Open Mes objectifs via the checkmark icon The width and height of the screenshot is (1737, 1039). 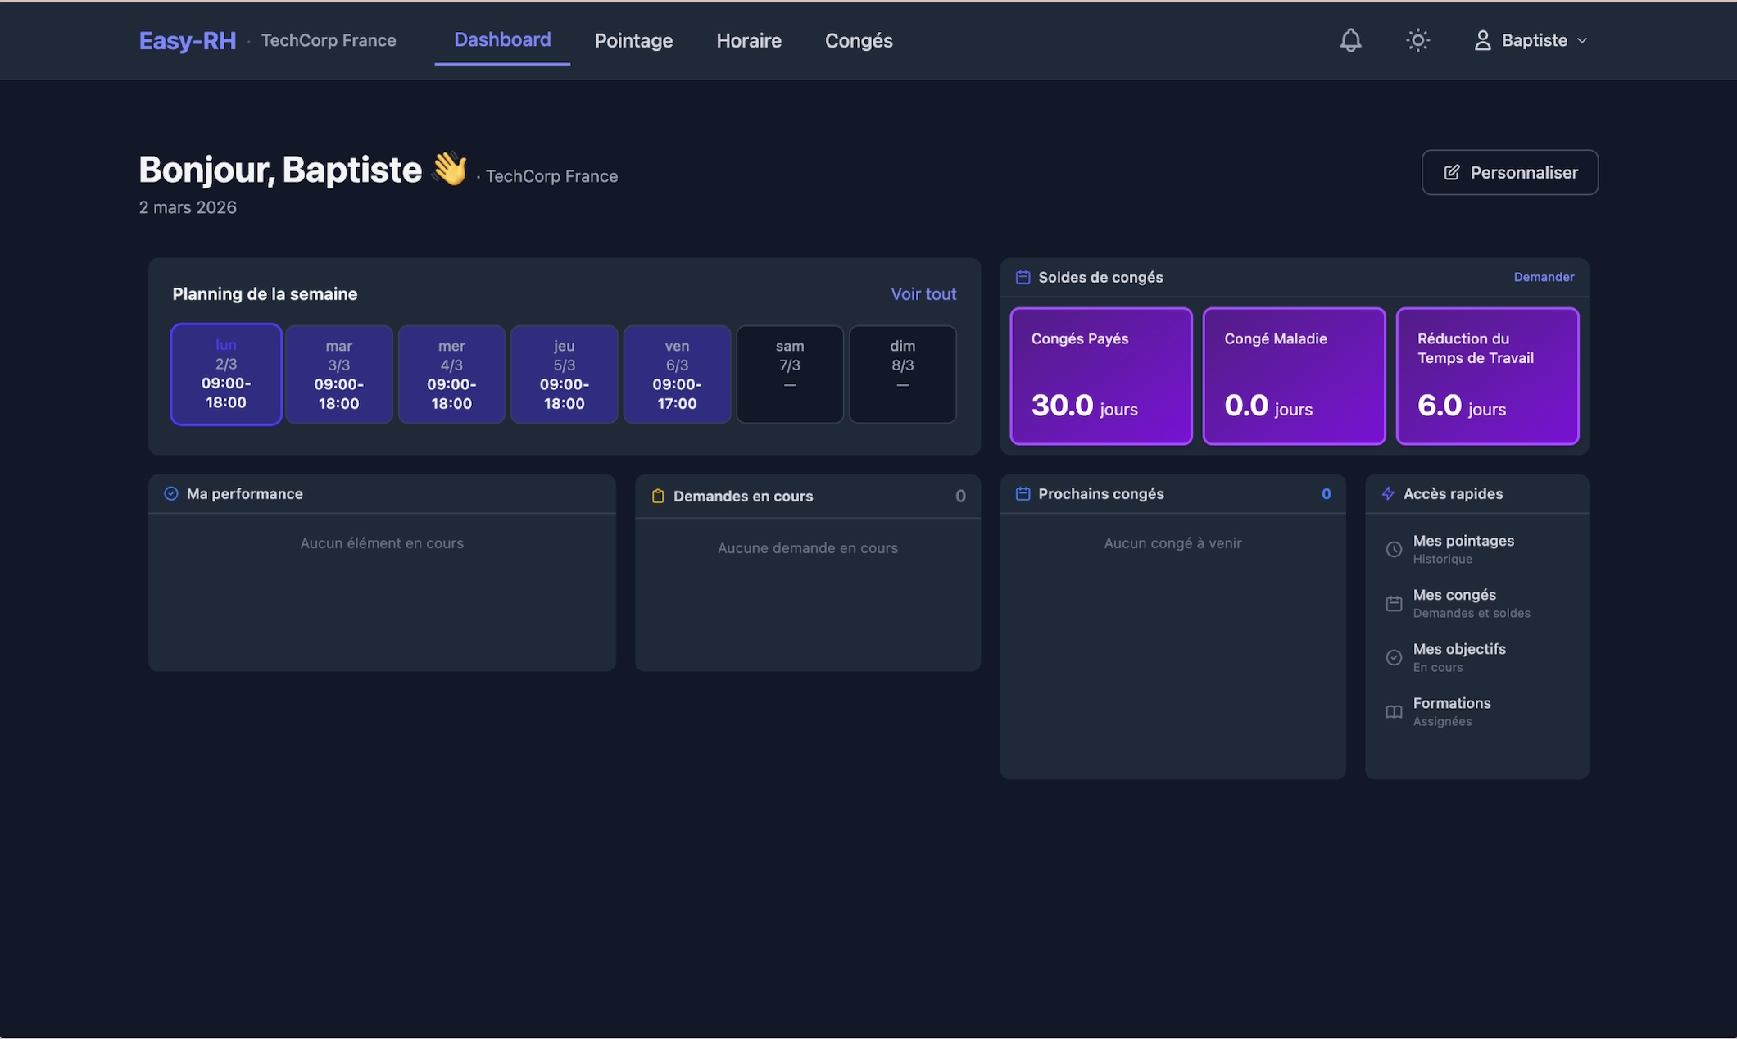point(1394,657)
